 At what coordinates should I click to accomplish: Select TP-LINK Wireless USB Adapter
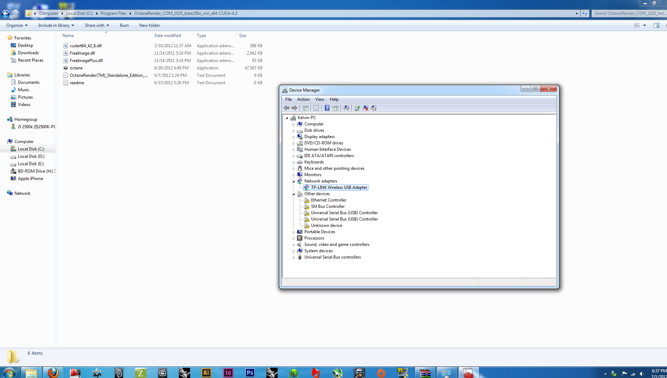pyautogui.click(x=339, y=187)
